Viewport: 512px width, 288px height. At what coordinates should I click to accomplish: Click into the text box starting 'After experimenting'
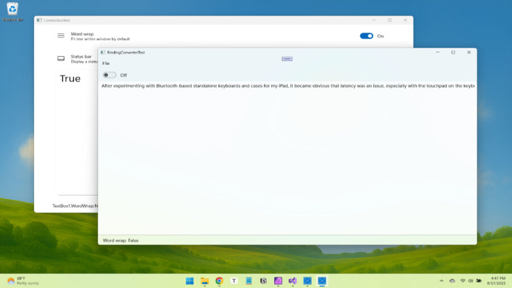click(287, 158)
